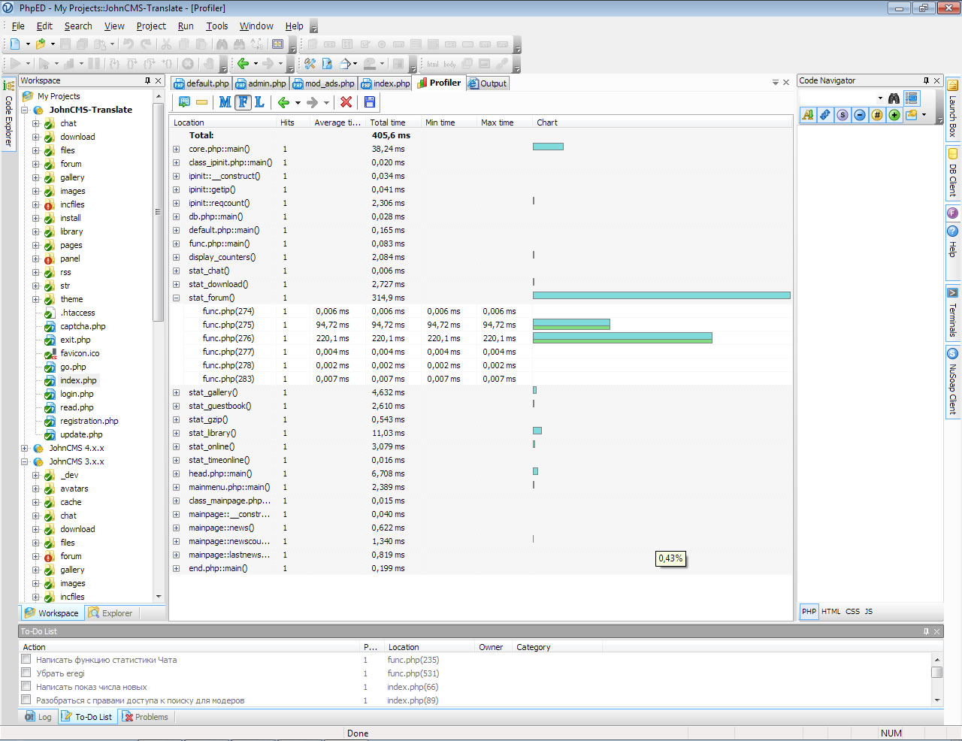Open the Project menu
This screenshot has height=741, width=962.
(151, 26)
